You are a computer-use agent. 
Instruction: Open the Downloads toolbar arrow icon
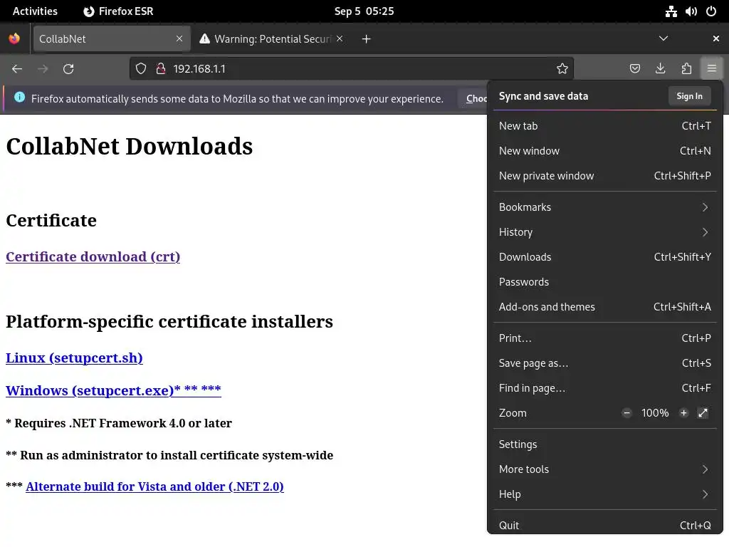pyautogui.click(x=660, y=69)
